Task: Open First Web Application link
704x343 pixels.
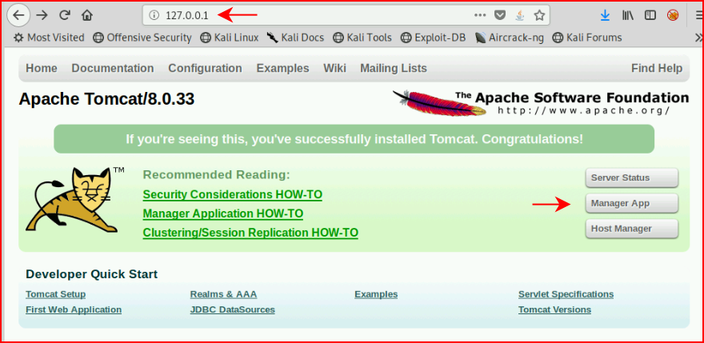Action: [74, 309]
